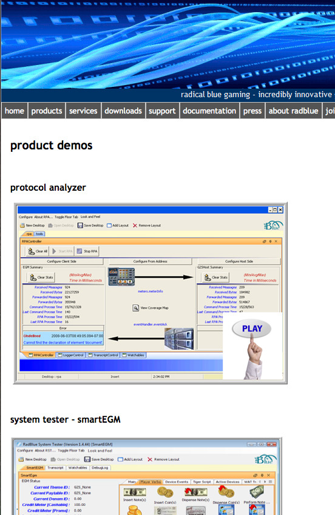Click the slot machine EGM icon
The width and height of the screenshot is (335, 515).
coord(121,276)
